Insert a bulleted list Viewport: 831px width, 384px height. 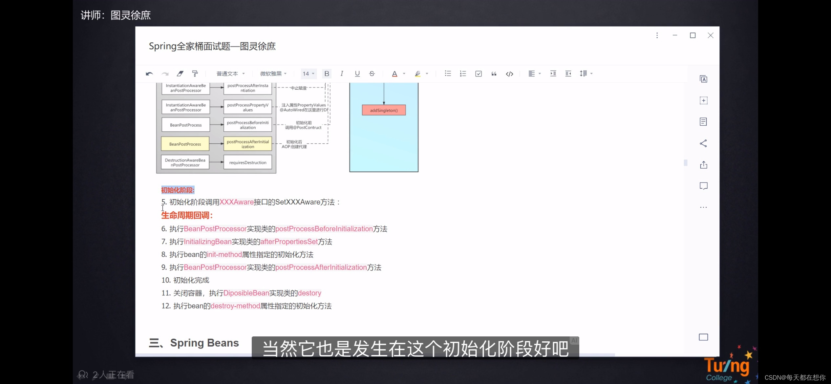[x=448, y=74]
